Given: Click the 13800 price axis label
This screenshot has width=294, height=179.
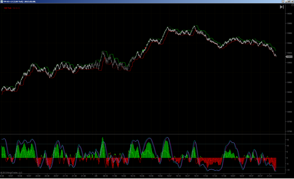Looking at the screenshot, I should coord(289,112).
